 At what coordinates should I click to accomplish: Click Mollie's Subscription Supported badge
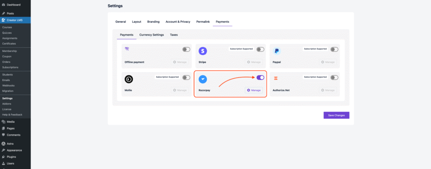point(168,77)
